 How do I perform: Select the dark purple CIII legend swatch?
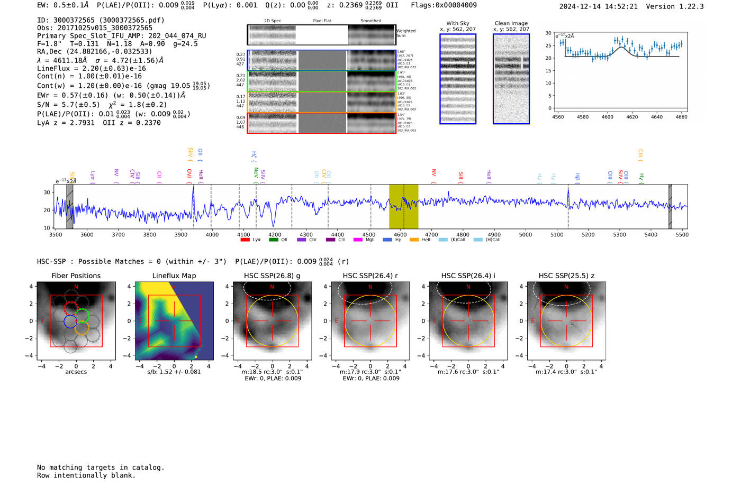pyautogui.click(x=331, y=240)
